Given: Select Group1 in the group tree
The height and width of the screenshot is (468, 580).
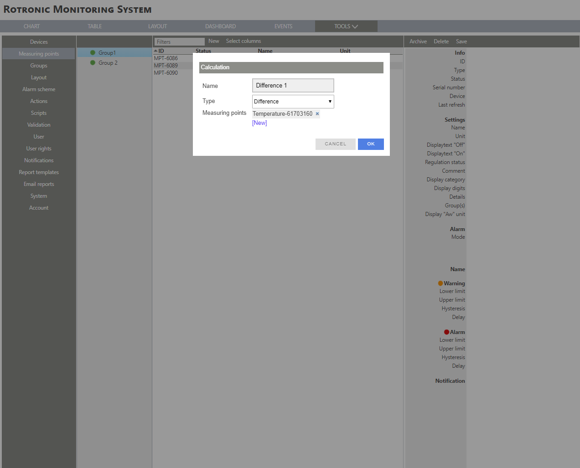Looking at the screenshot, I should (107, 53).
